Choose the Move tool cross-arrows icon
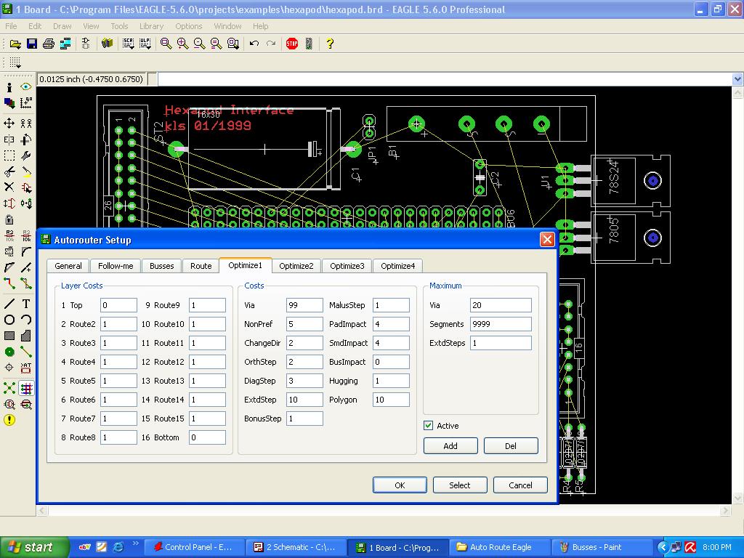Screen dimensions: 744x558 coord(9,124)
